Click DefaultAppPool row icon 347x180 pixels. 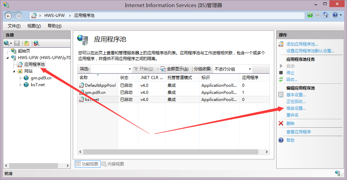(x=82, y=85)
